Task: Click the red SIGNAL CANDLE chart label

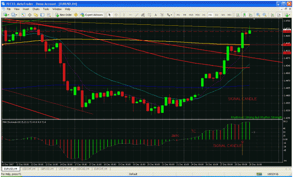Action: (x=242, y=99)
